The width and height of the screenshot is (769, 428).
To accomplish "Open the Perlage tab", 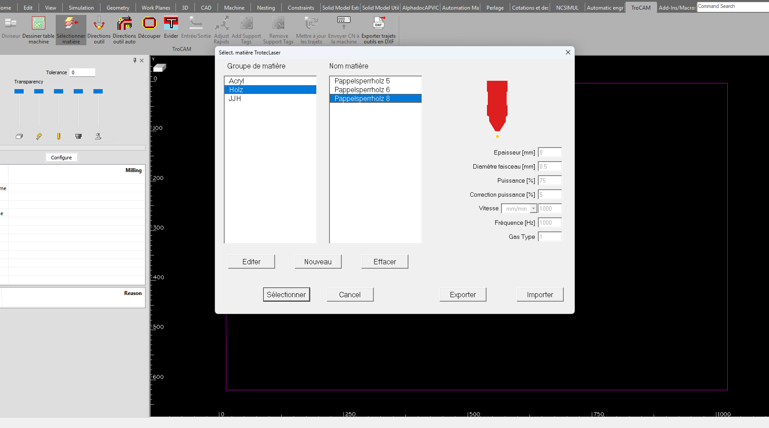I will click(495, 7).
